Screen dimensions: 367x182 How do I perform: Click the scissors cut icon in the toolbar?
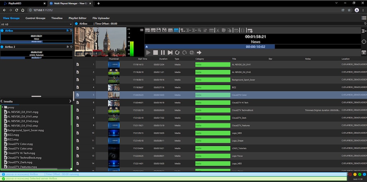(x=217, y=30)
